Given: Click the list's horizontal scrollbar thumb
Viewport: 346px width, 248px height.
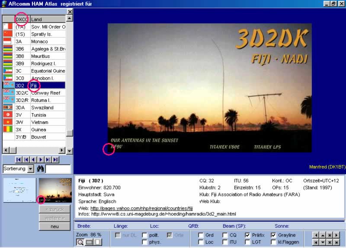Looking at the screenshot, I should click(x=13, y=150).
